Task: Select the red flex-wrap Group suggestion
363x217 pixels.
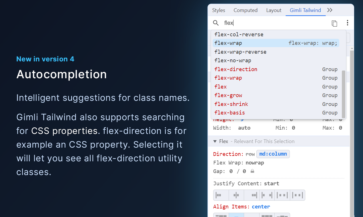Action: pos(276,78)
